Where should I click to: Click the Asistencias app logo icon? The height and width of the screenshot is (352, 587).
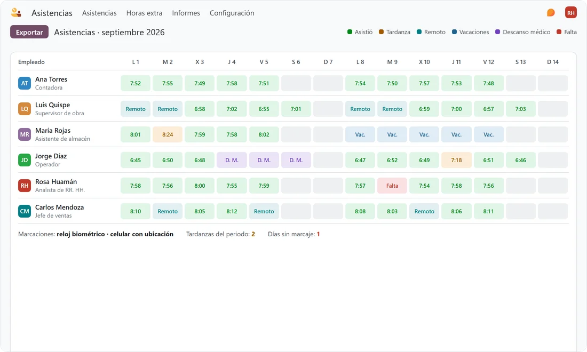(15, 13)
